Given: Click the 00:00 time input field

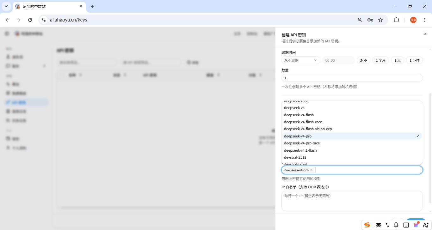Looking at the screenshot, I should 338,60.
